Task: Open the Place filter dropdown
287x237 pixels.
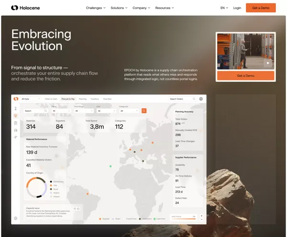Action: (x=61, y=111)
